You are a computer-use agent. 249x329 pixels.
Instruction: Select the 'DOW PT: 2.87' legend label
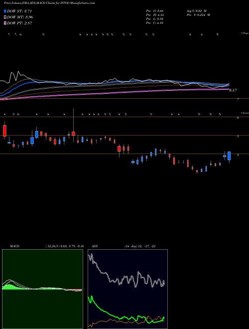click(19, 23)
